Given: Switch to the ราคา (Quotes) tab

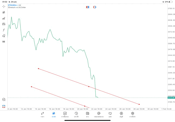Looking at the screenshot, I should pos(42,114).
